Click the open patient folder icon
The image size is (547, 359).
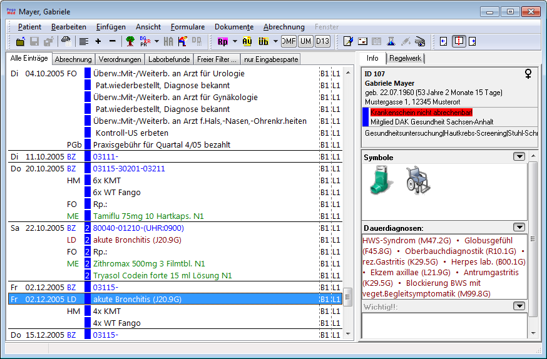[x=21, y=42]
